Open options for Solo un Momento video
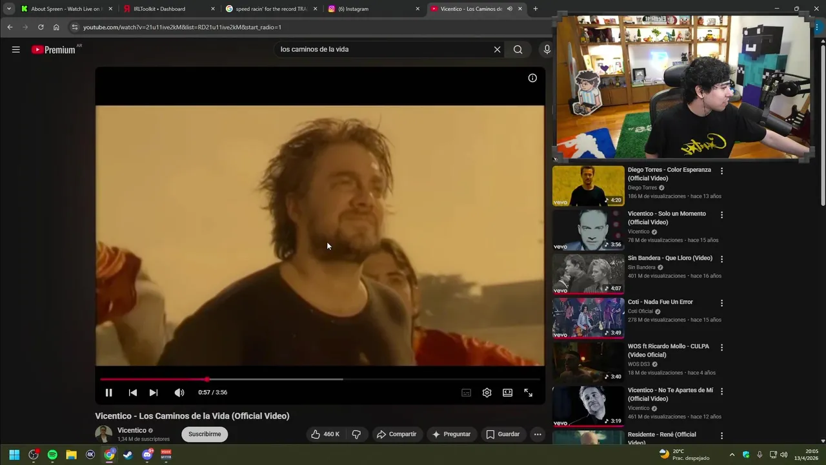The width and height of the screenshot is (826, 465). point(721,215)
